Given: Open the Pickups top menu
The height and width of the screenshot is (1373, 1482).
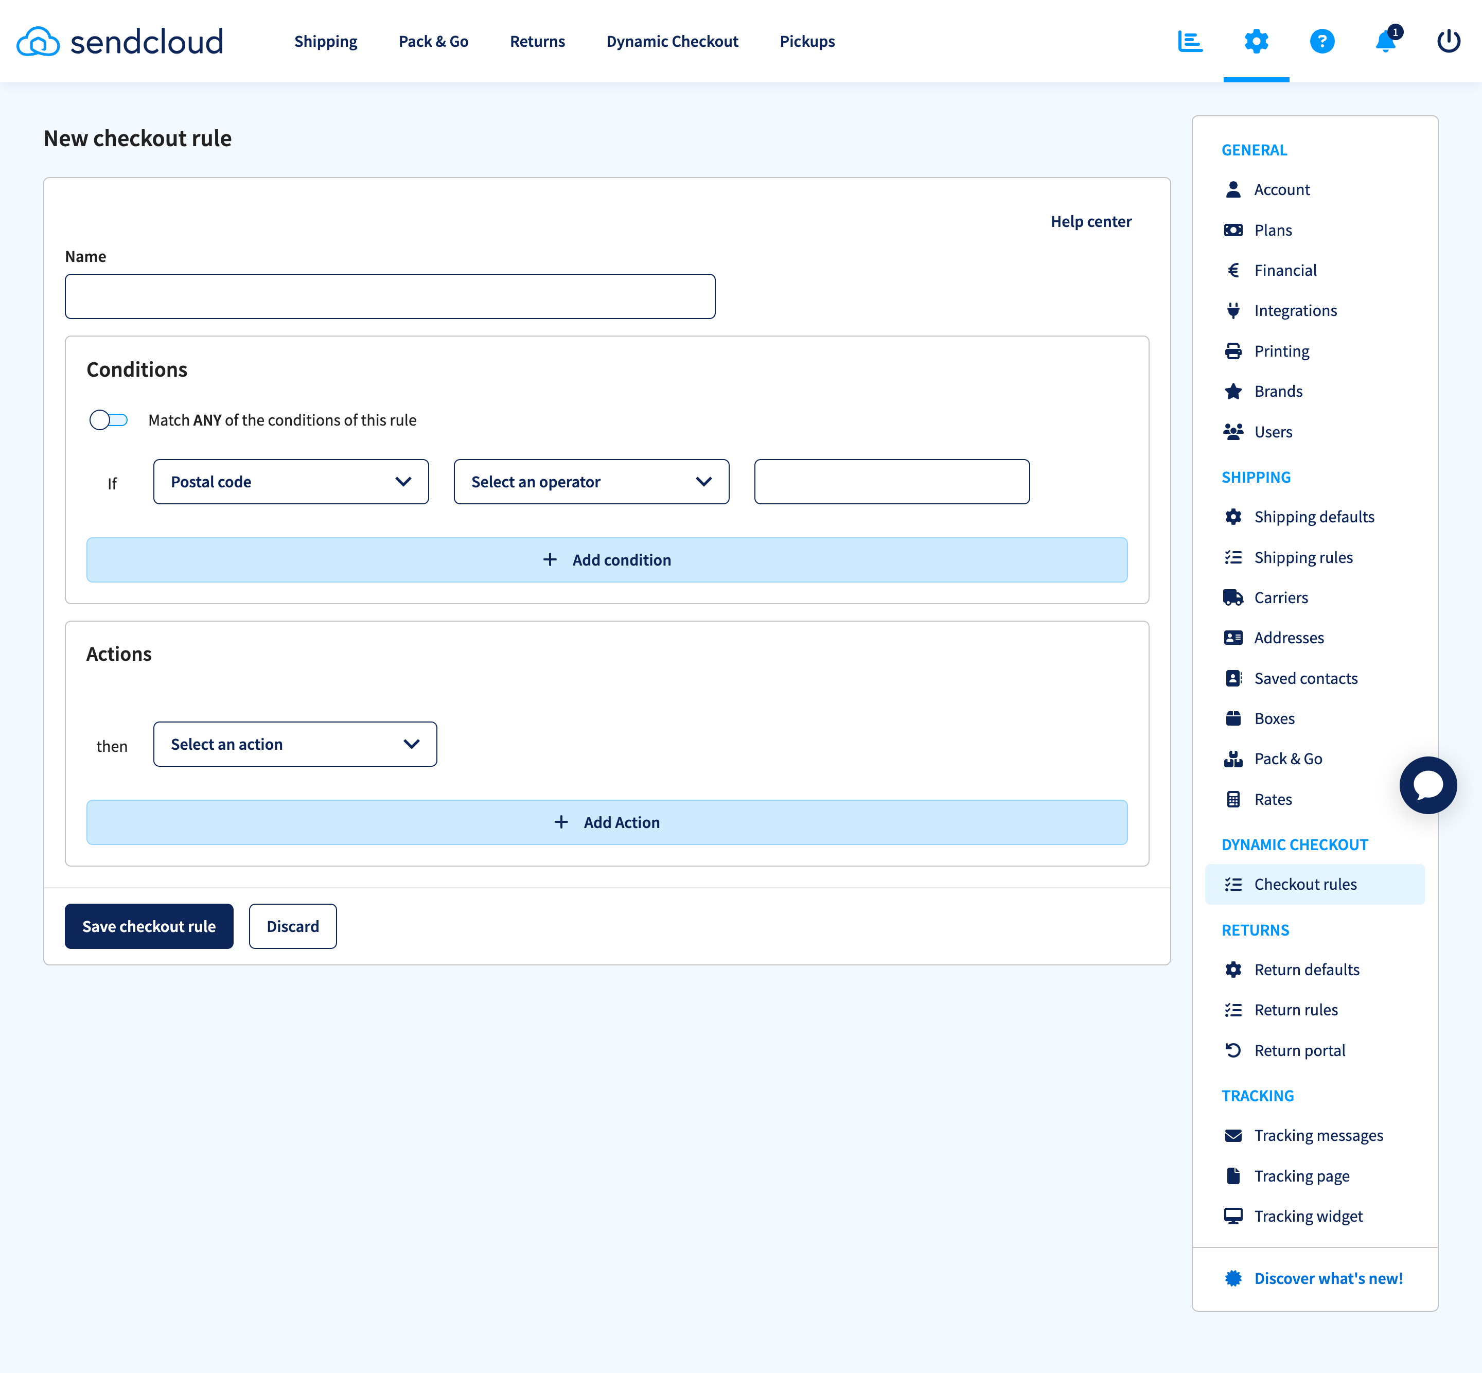Looking at the screenshot, I should (x=807, y=42).
